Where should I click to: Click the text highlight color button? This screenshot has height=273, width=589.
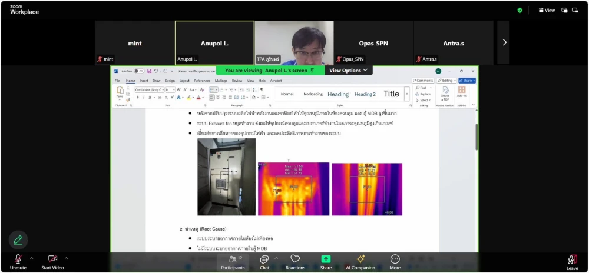188,97
